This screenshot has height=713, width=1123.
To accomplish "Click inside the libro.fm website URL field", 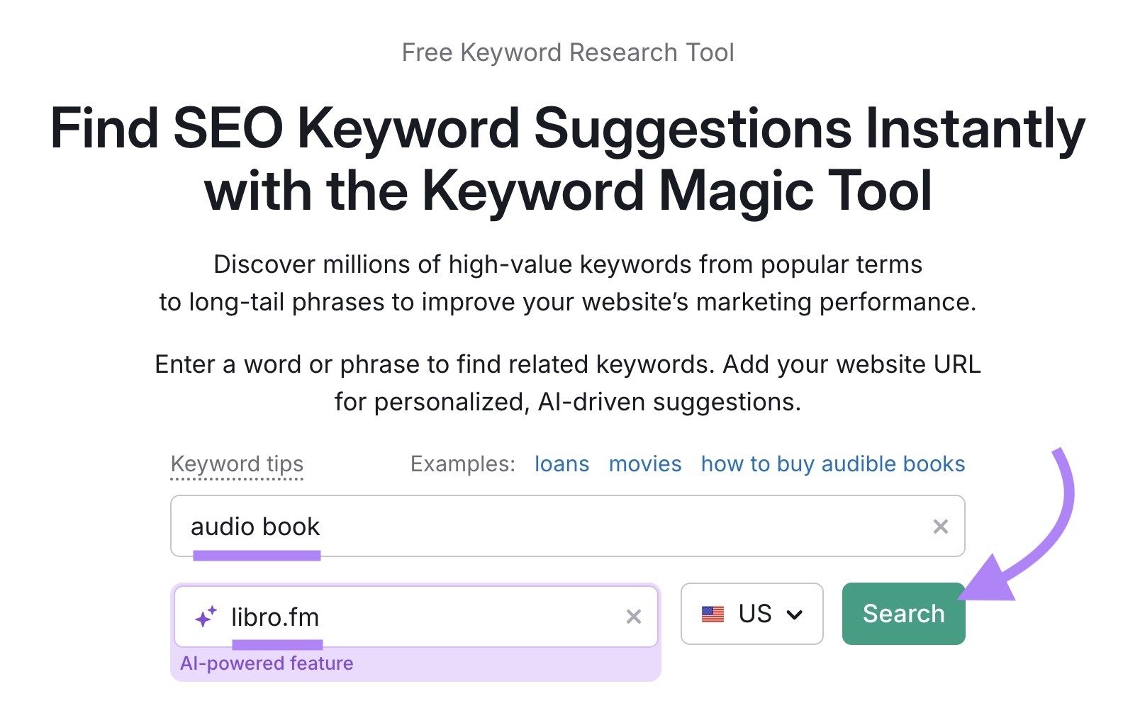I will click(425, 615).
